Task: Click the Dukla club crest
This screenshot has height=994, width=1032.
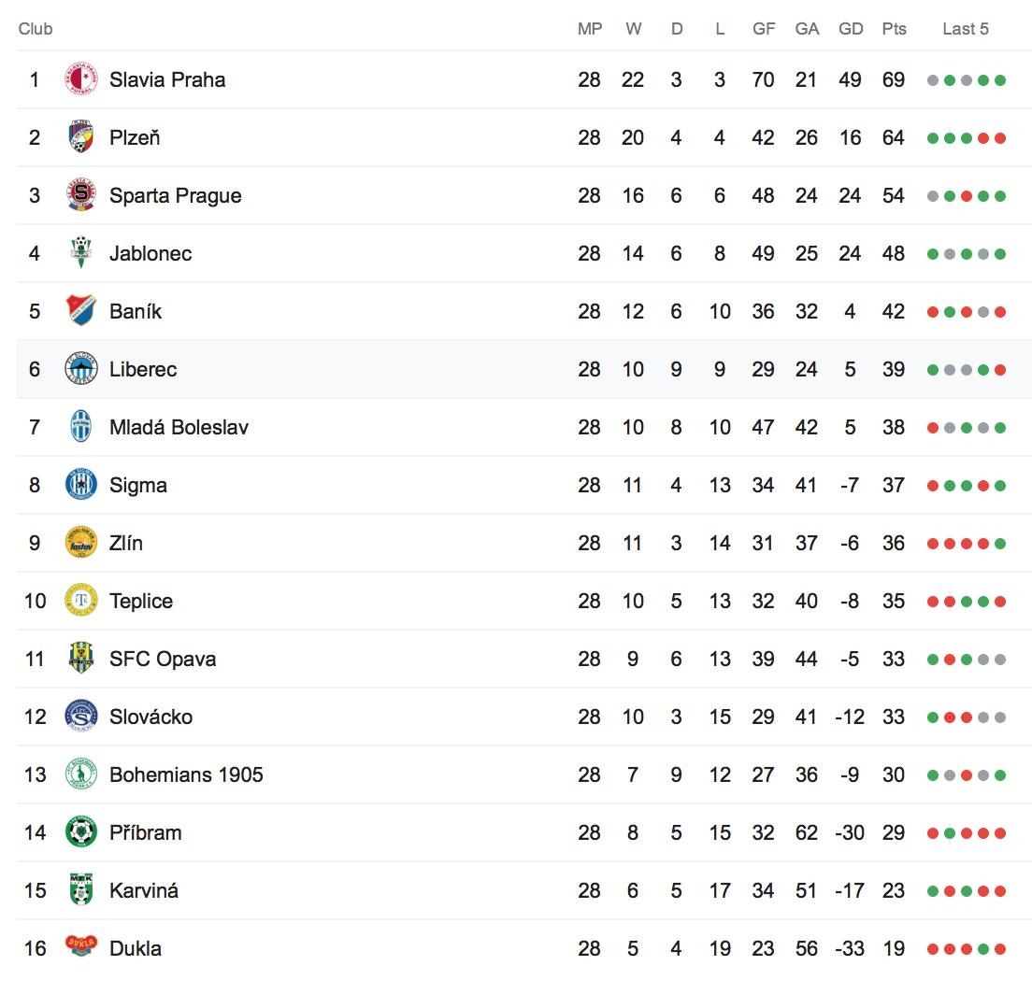Action: click(x=81, y=946)
